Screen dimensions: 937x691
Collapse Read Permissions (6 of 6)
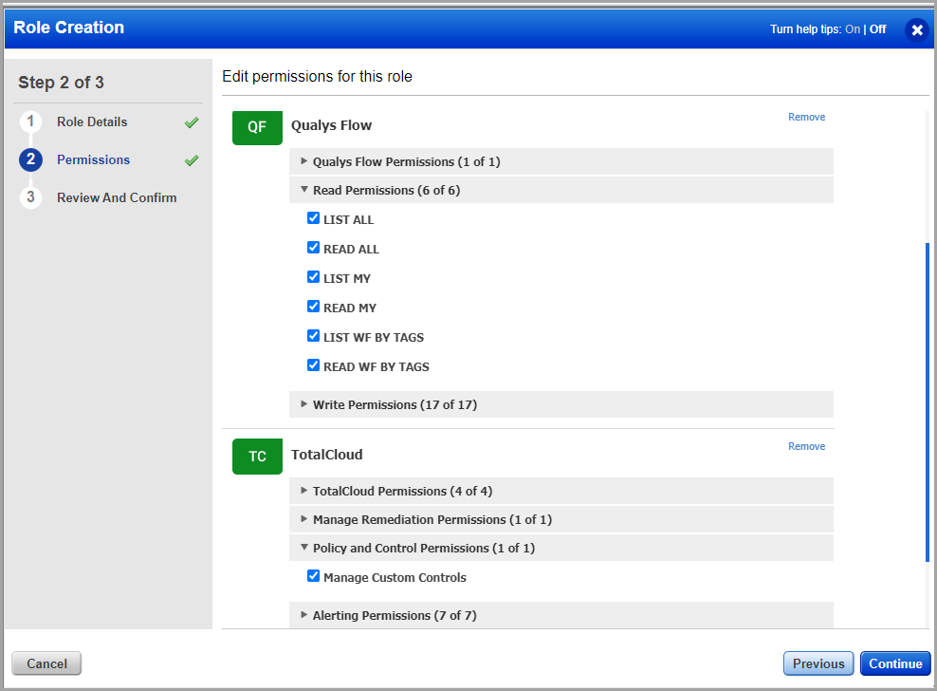click(561, 190)
